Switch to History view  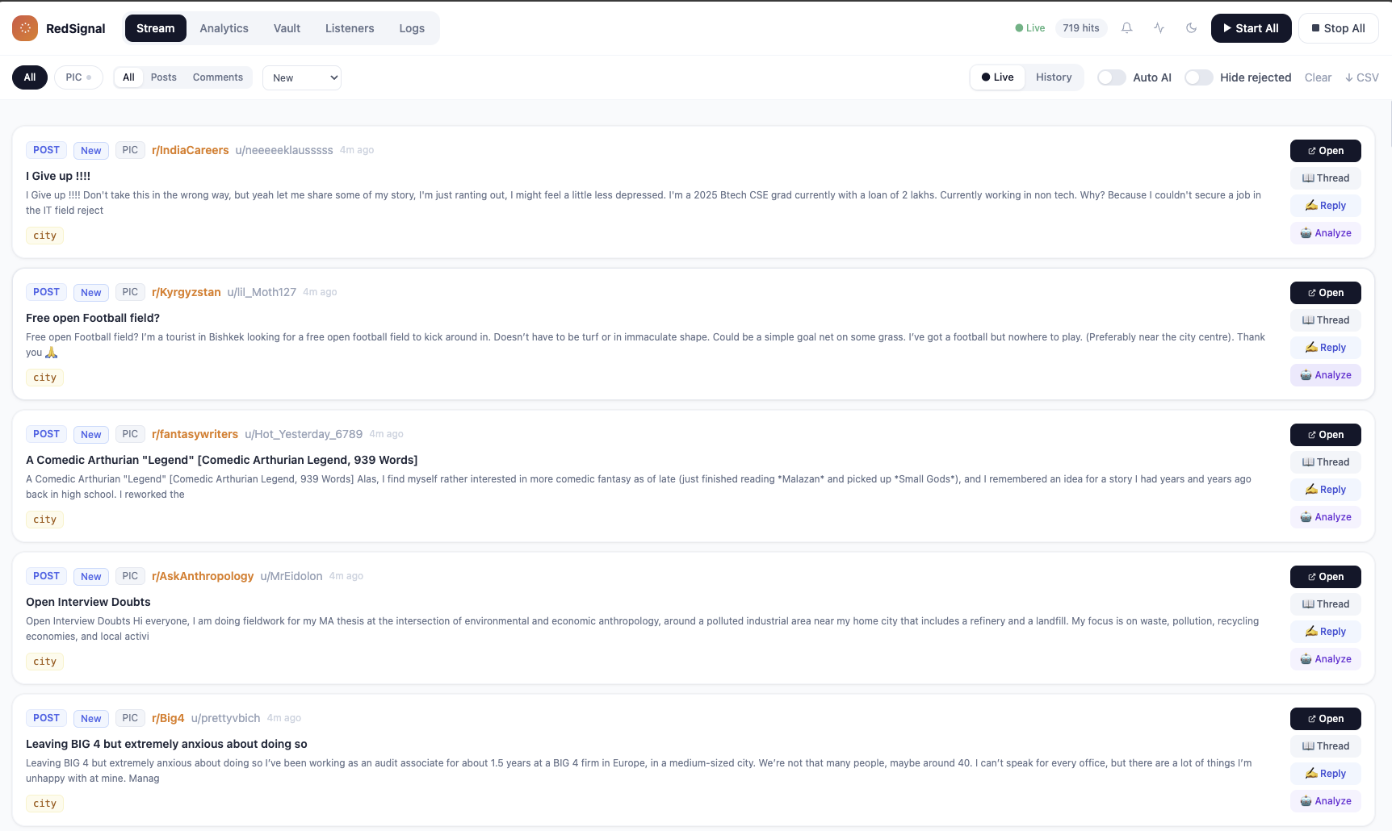(1054, 77)
